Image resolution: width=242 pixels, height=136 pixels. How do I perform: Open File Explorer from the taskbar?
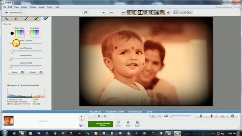[x=23, y=133]
